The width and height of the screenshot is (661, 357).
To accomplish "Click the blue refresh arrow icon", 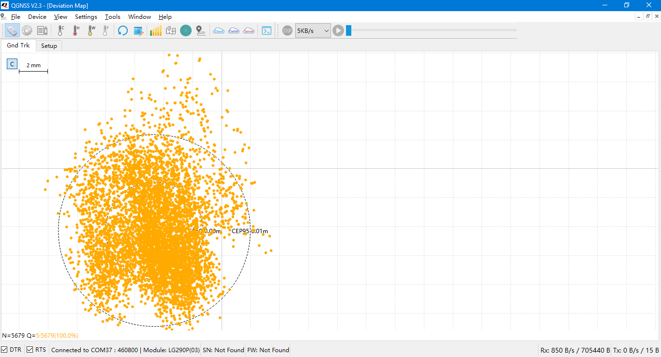I will click(123, 30).
